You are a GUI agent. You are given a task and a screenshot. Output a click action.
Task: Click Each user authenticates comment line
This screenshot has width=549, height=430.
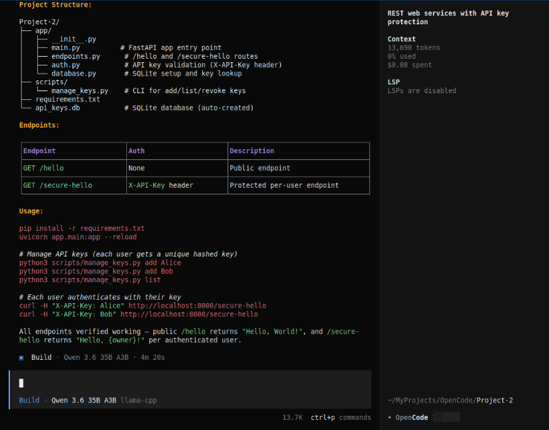point(100,297)
